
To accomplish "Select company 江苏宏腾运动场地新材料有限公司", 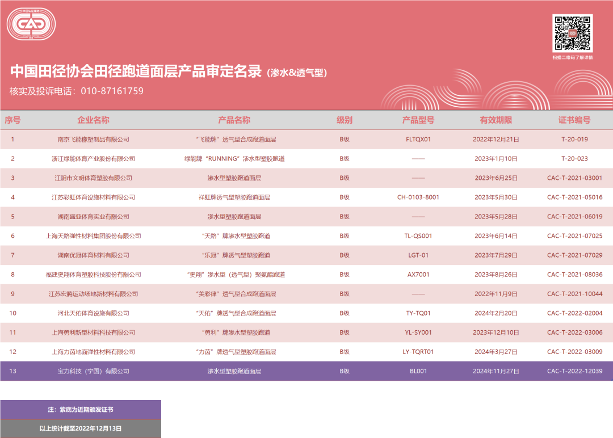I will click(x=93, y=294).
